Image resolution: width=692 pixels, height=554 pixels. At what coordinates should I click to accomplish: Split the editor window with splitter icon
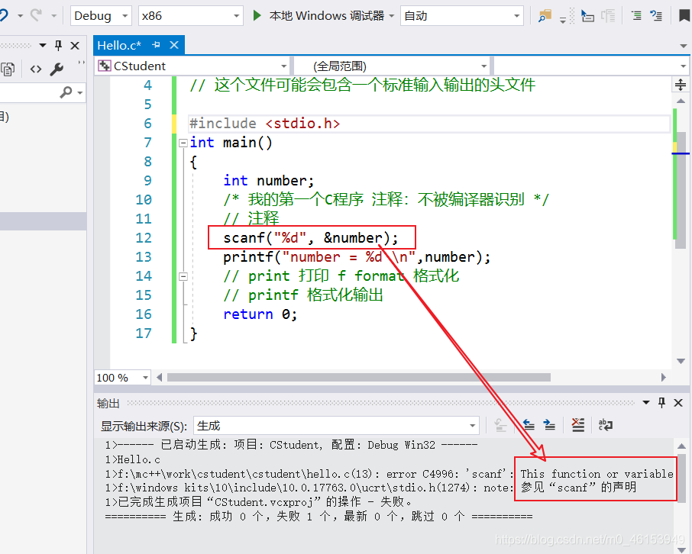pyautogui.click(x=680, y=84)
